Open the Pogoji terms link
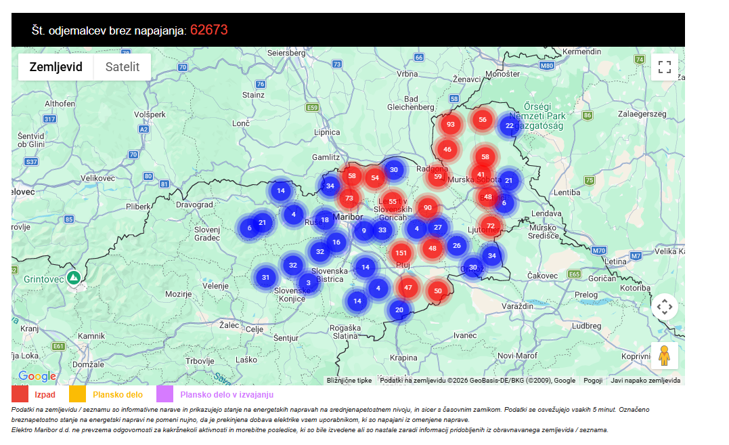 [593, 381]
